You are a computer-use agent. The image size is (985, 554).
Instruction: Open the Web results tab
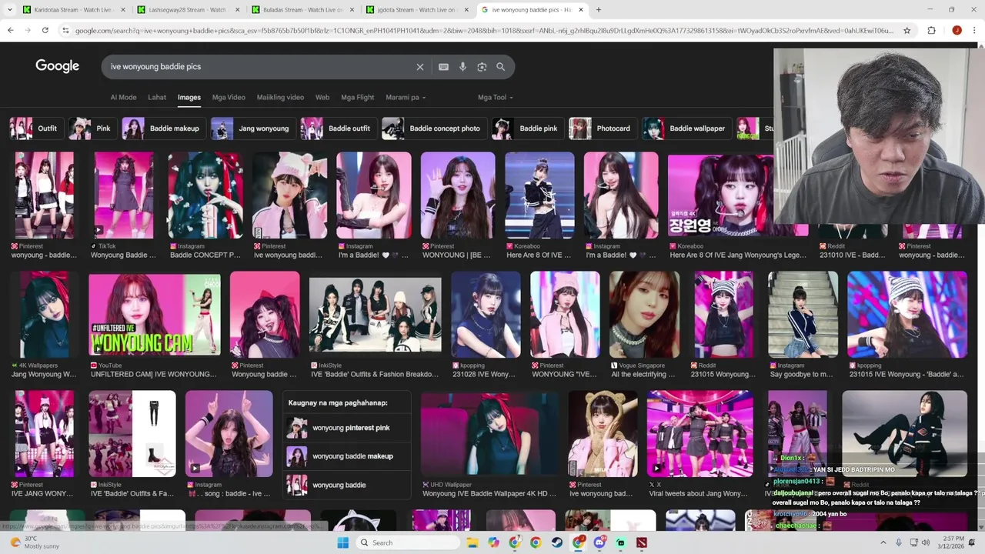pos(322,98)
